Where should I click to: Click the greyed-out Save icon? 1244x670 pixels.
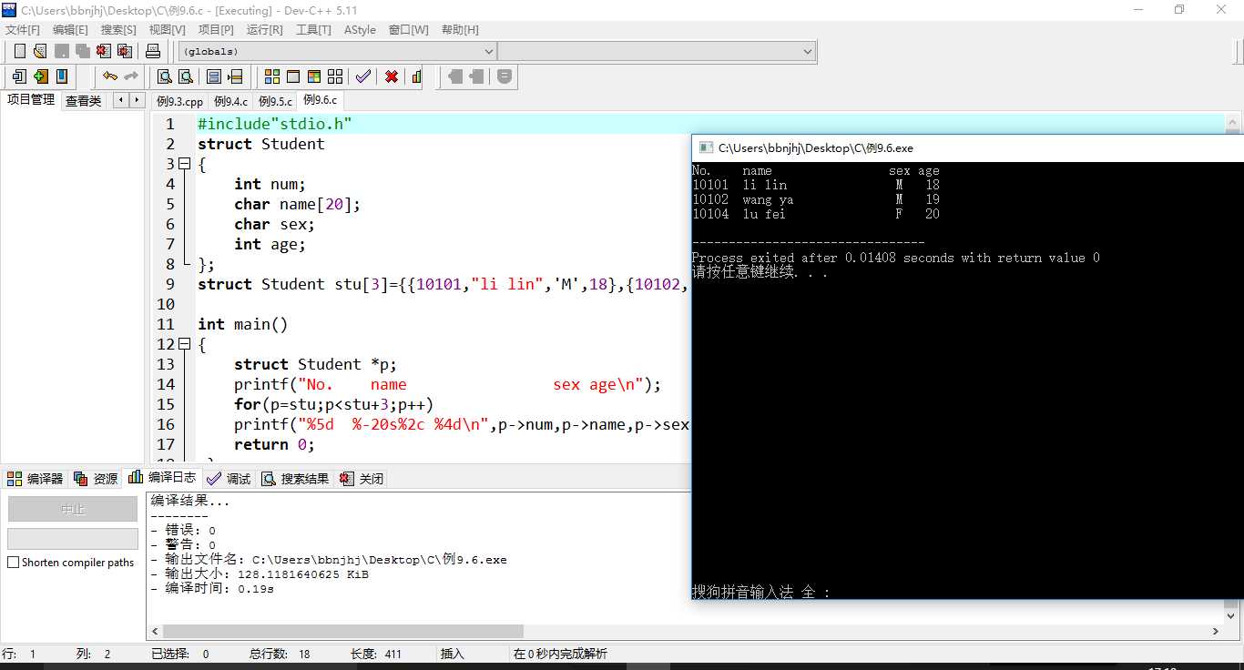(x=61, y=51)
